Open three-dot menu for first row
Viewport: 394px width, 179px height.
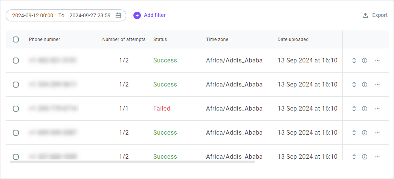(x=377, y=61)
